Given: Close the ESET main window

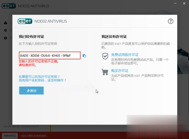Looking at the screenshot, I should tap(184, 3).
